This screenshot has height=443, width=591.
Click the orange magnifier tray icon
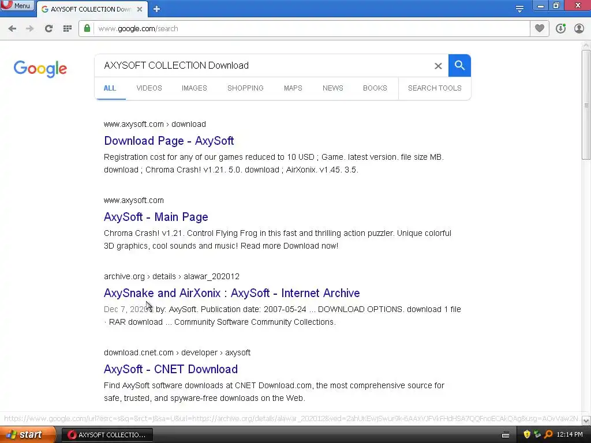(x=548, y=434)
